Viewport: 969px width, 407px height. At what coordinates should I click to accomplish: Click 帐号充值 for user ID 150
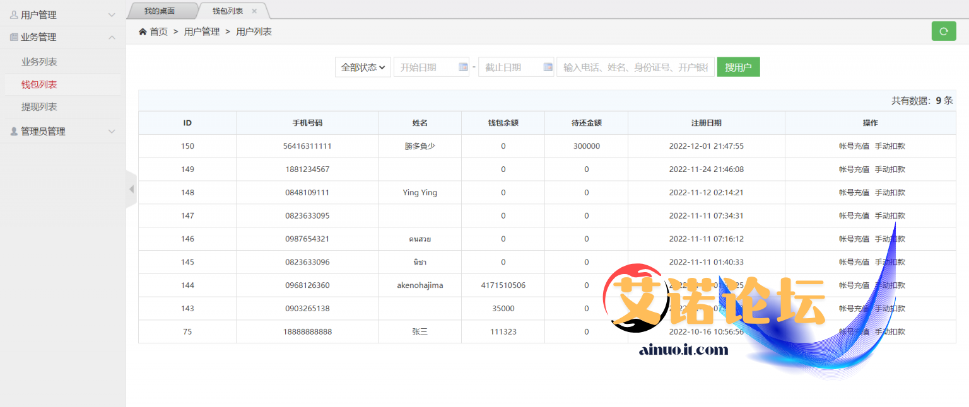pyautogui.click(x=854, y=146)
